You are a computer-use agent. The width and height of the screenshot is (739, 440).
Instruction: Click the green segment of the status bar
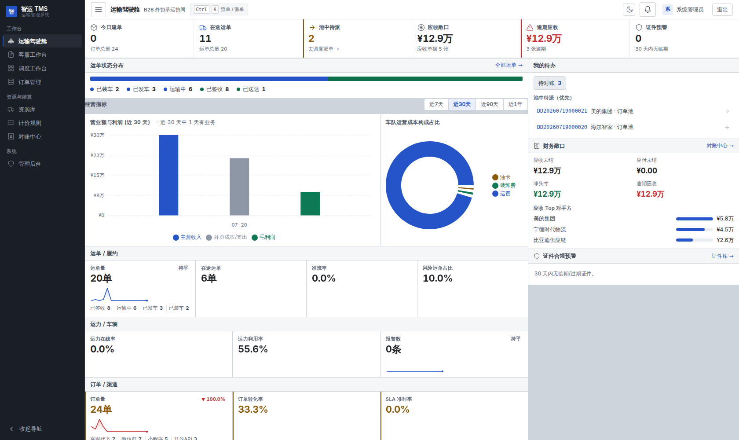(x=425, y=79)
